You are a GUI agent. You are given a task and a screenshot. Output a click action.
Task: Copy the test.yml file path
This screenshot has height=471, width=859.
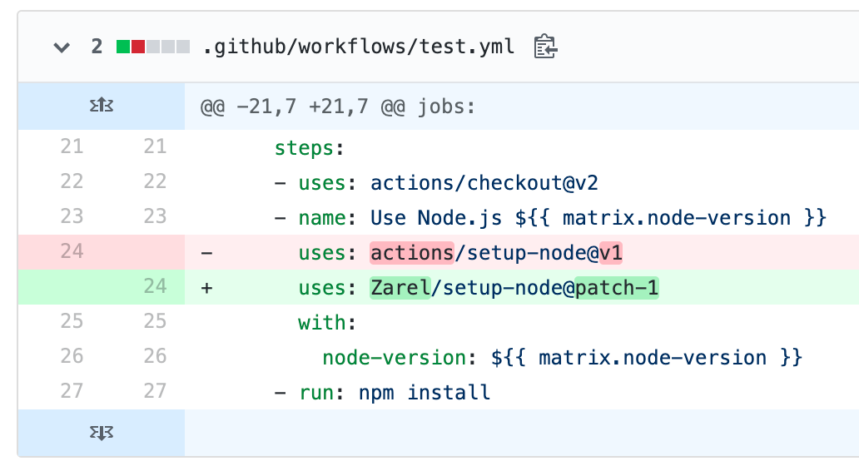click(546, 47)
